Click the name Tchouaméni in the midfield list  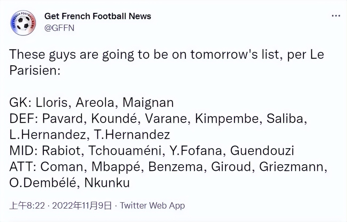click(125, 151)
